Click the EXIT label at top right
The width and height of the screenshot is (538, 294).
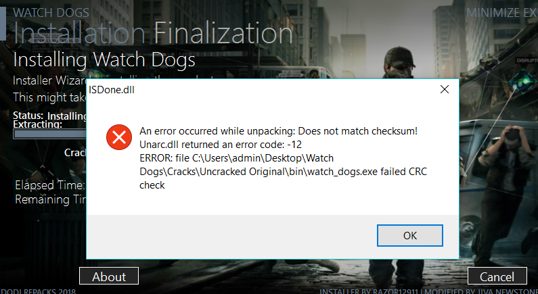531,12
